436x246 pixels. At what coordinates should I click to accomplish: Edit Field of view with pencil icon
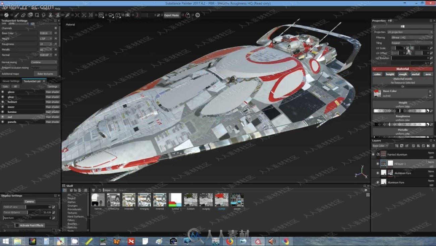pos(54,207)
